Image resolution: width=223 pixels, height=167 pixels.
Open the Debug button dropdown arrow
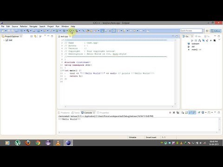pyautogui.click(x=67, y=31)
